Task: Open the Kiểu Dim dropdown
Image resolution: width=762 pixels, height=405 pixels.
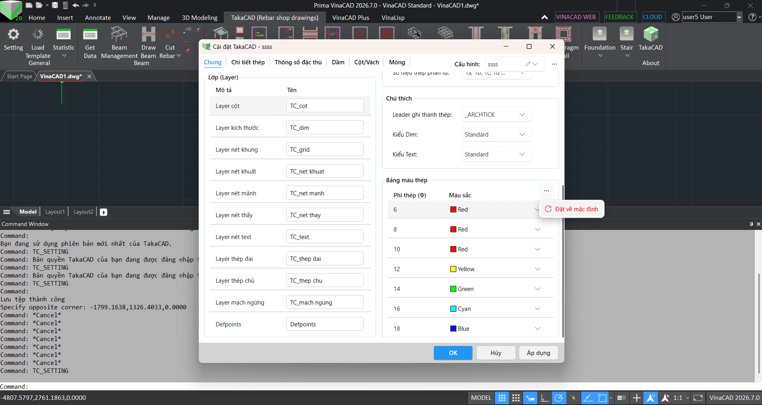Action: click(497, 135)
